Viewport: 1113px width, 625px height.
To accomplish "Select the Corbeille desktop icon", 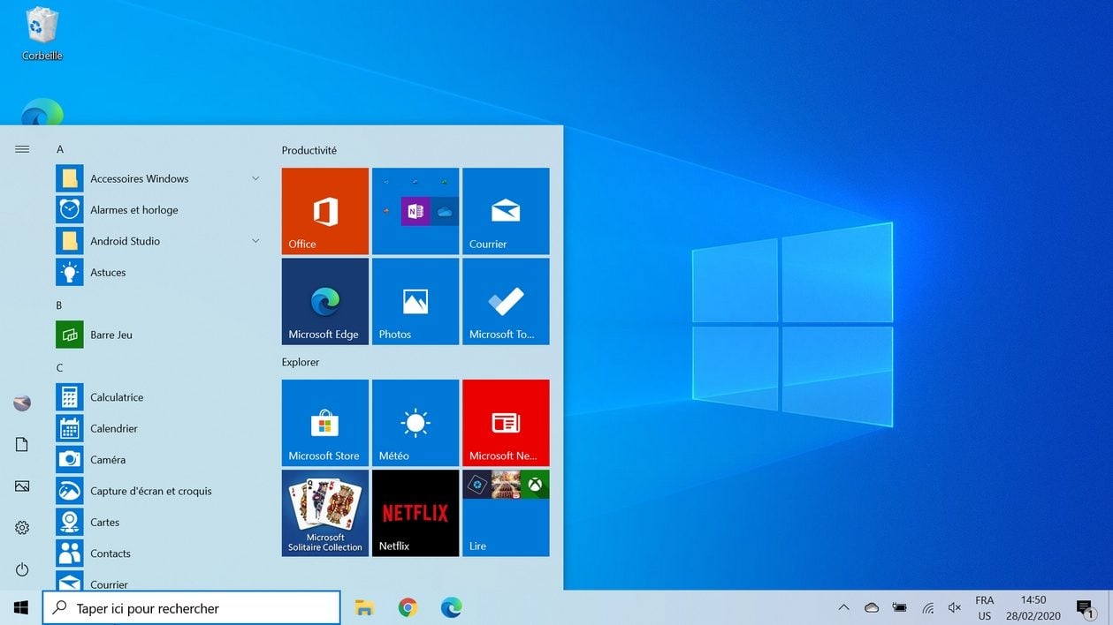I will pyautogui.click(x=42, y=34).
